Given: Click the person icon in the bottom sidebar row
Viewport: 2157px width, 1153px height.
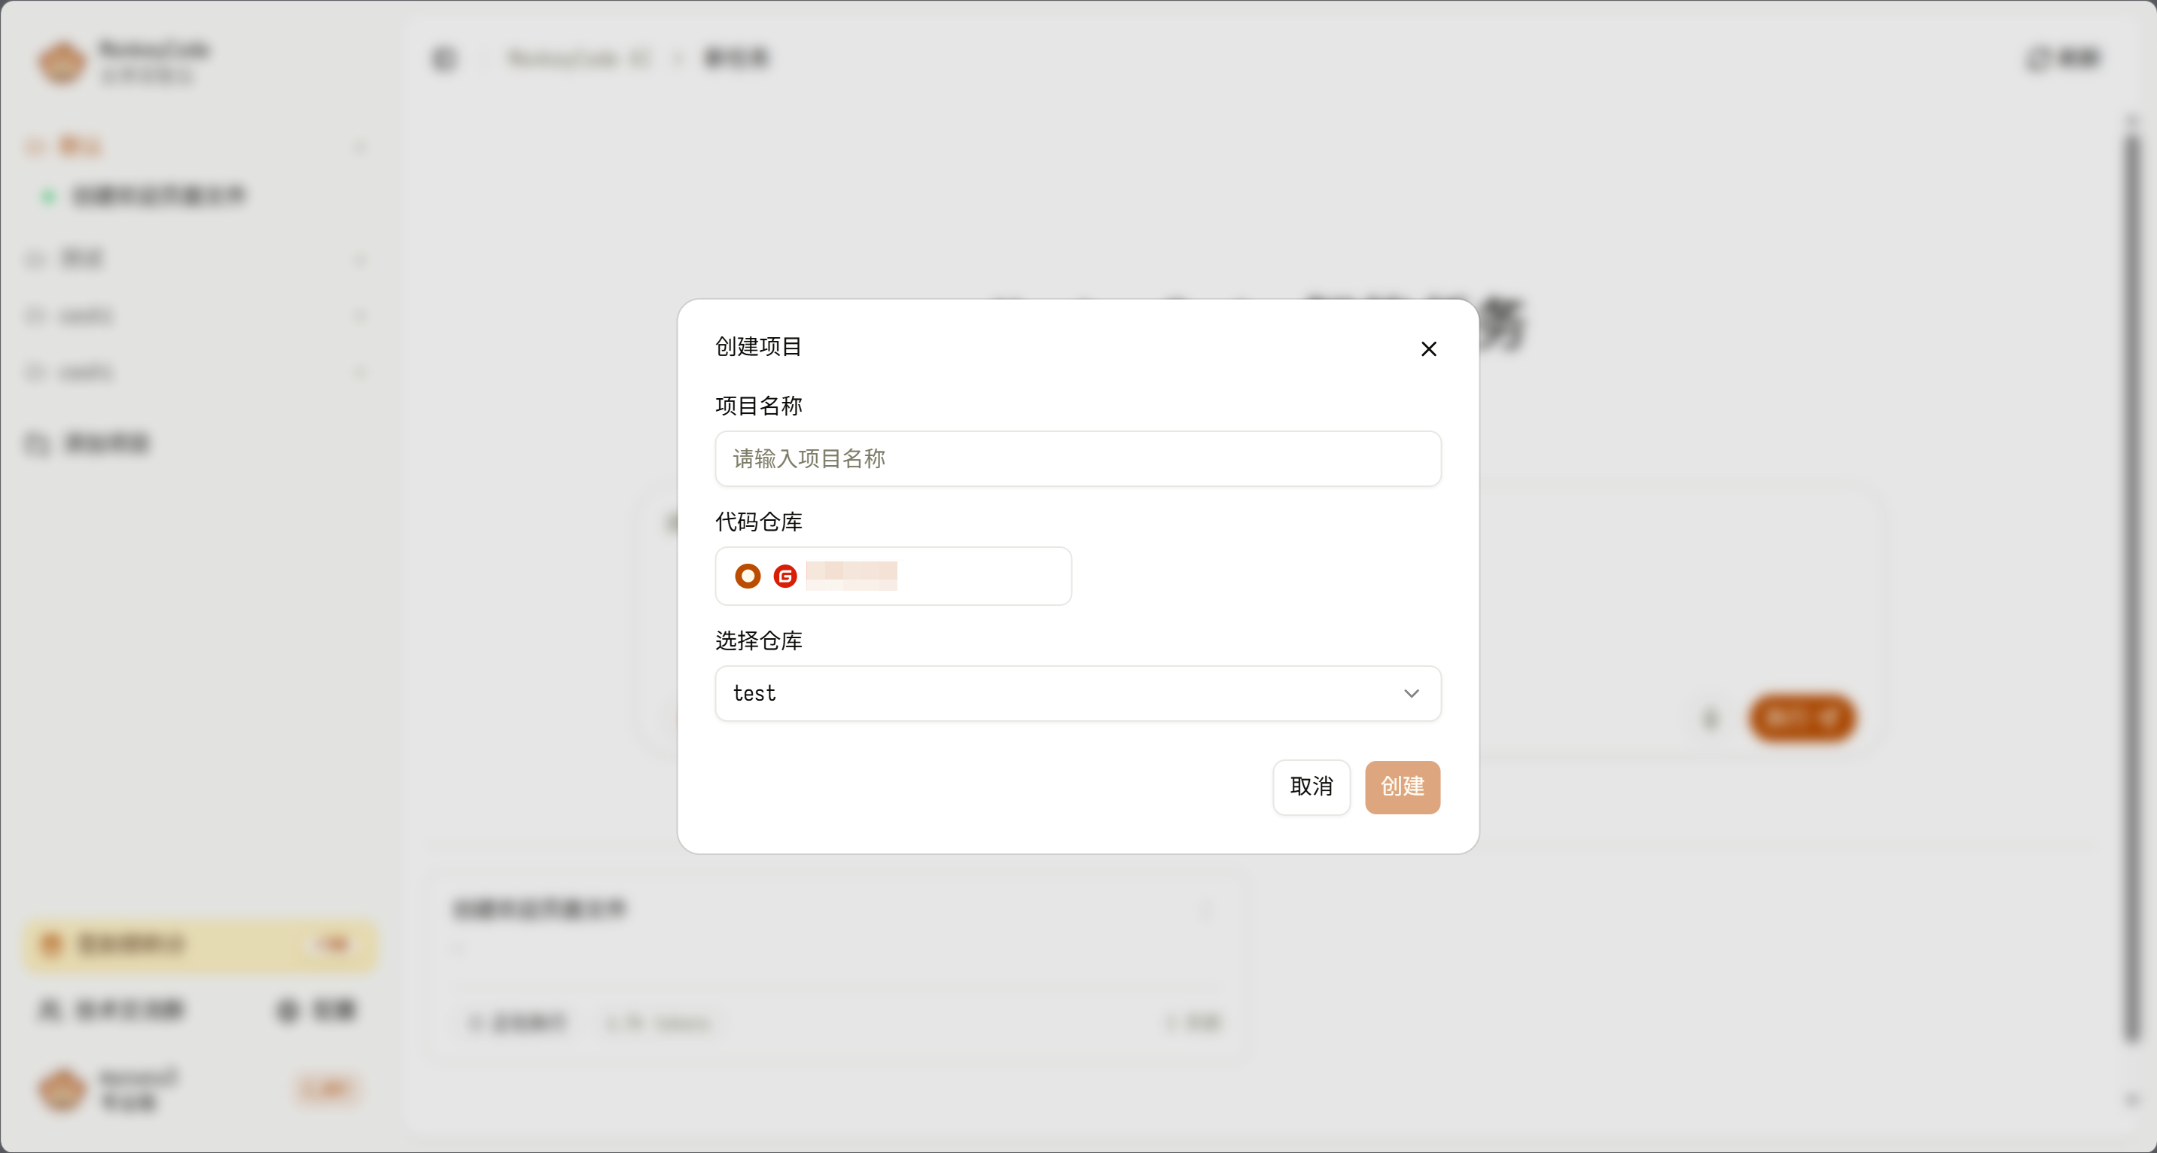Looking at the screenshot, I should tap(49, 1010).
